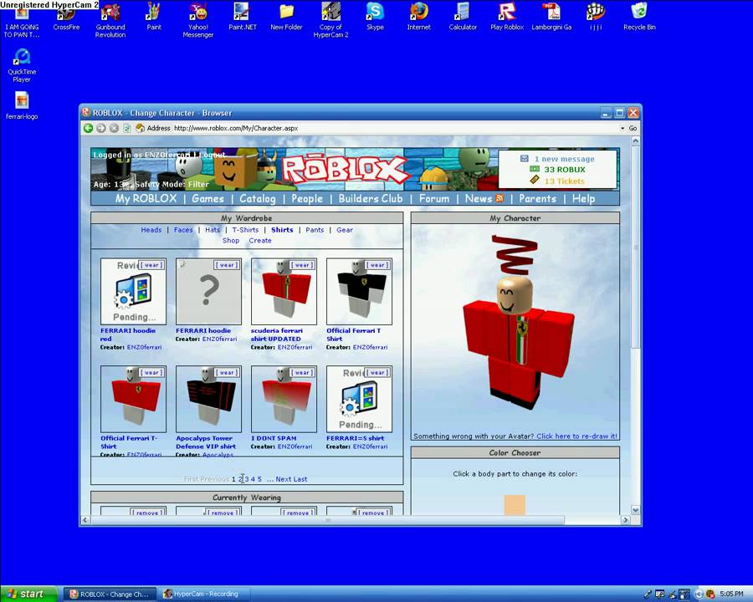Wear the Apocalyps Tower Defense VIP shirt
The image size is (753, 602).
click(x=227, y=373)
